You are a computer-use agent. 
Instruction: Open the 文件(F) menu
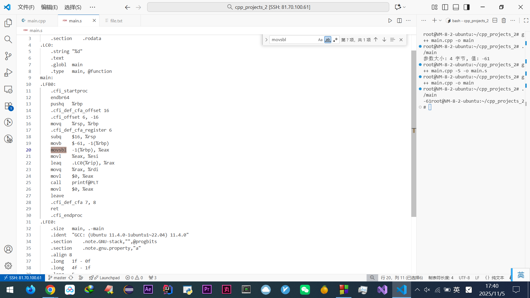pyautogui.click(x=26, y=7)
